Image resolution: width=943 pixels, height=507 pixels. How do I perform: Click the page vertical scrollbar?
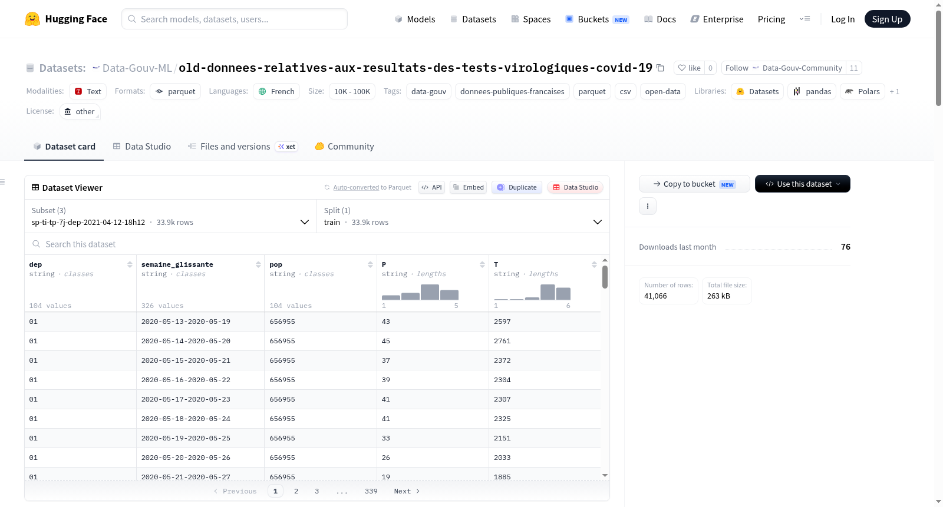pos(938,58)
